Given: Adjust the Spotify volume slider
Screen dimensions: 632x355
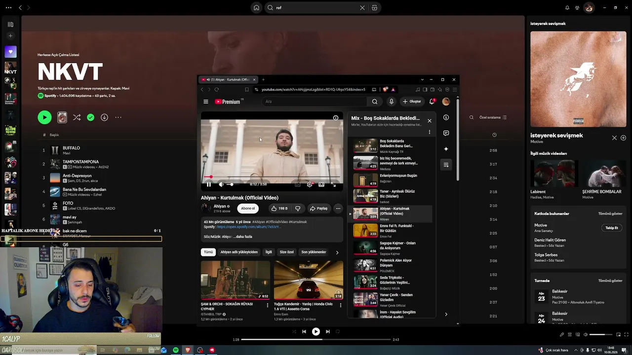Looking at the screenshot, I should point(600,335).
